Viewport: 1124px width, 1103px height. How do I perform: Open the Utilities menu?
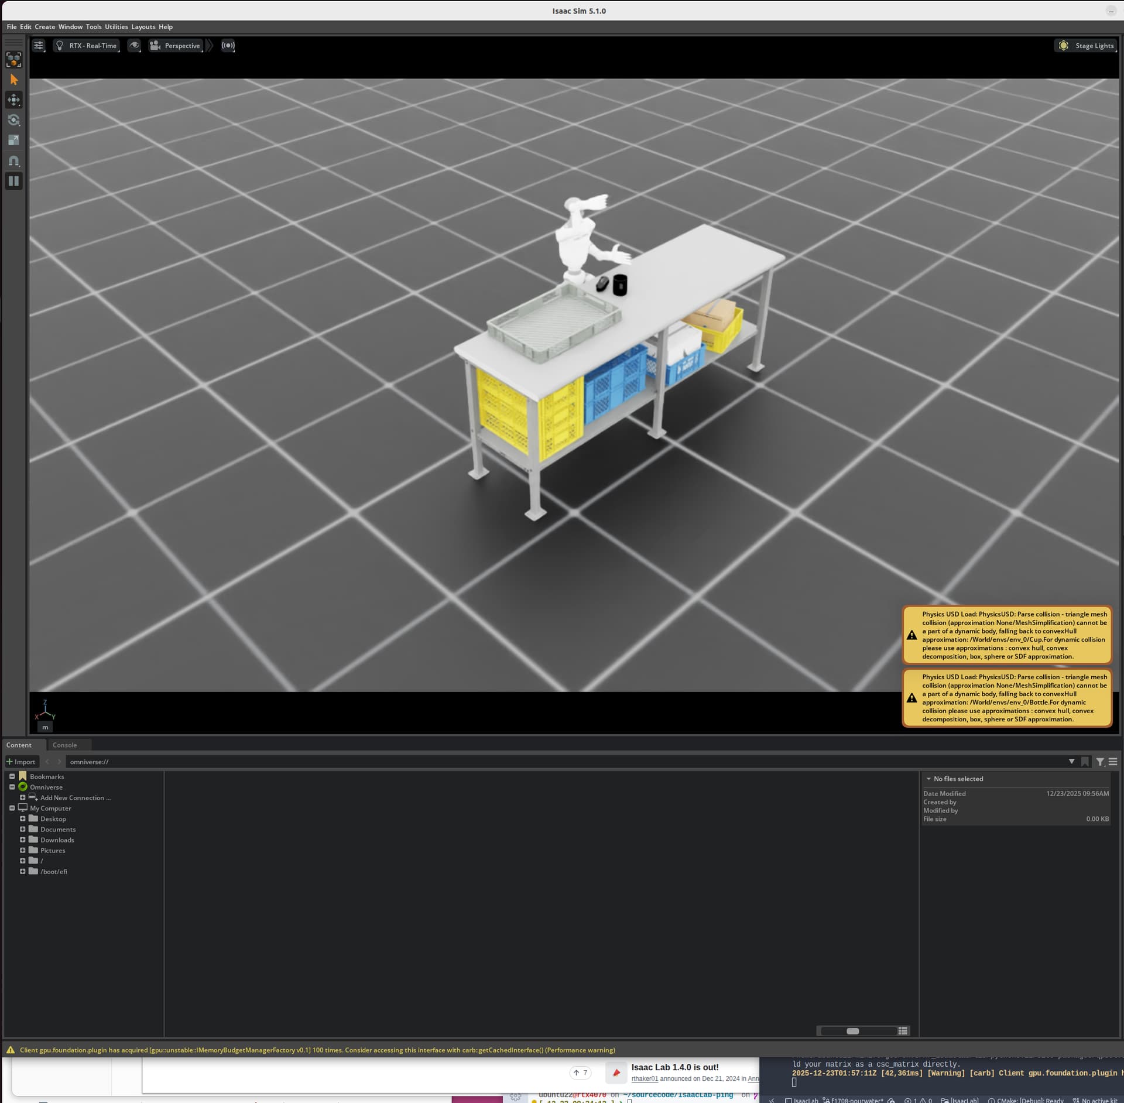tap(116, 27)
